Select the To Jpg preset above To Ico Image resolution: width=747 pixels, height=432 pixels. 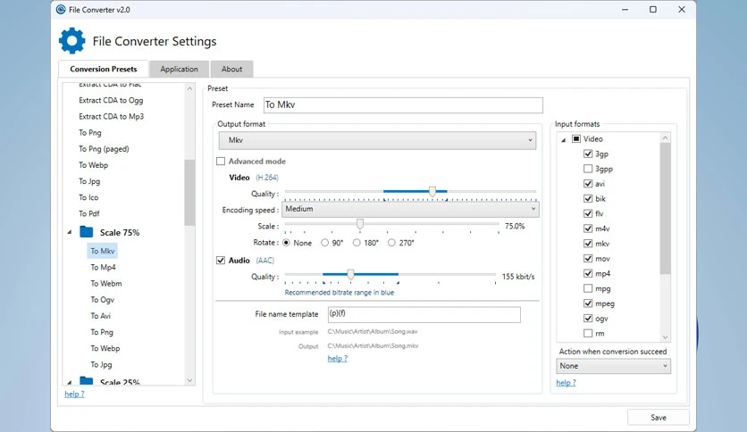point(89,181)
